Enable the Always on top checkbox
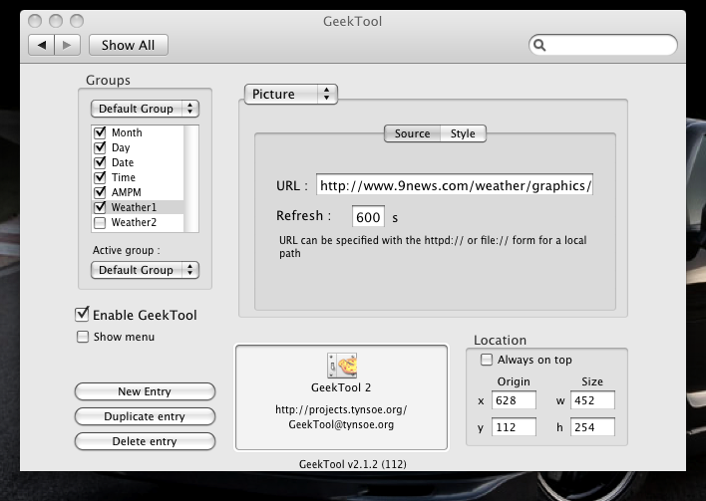The width and height of the screenshot is (706, 501). click(487, 360)
